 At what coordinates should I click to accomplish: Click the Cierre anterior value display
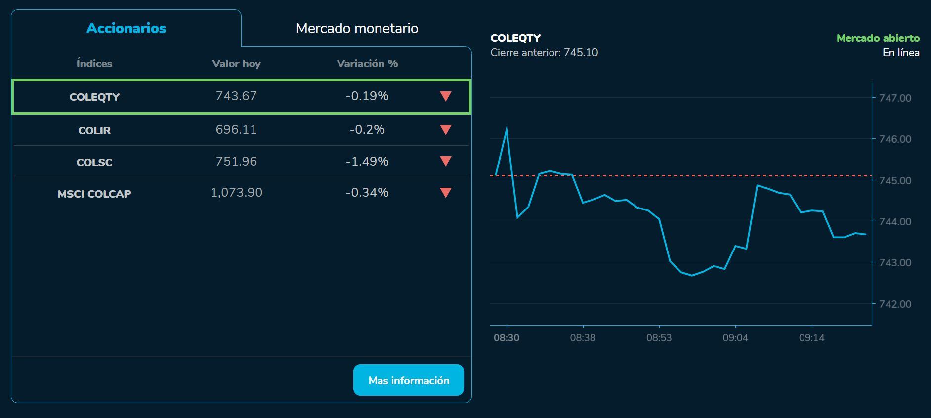544,53
